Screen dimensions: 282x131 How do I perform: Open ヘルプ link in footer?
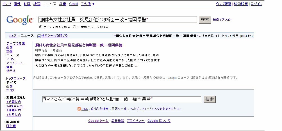pyautogui.click(x=135, y=109)
